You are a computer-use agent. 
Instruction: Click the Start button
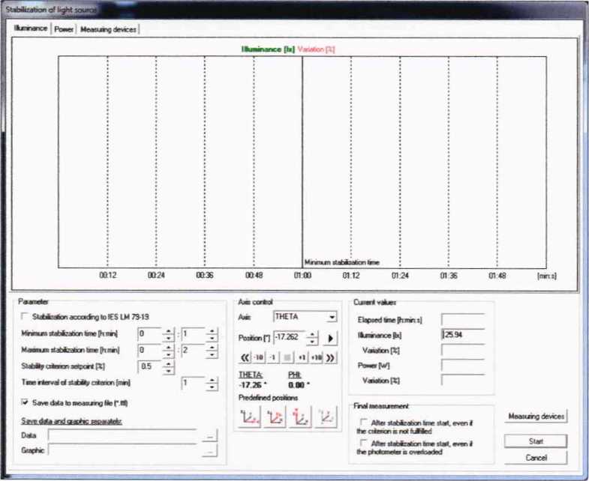[536, 441]
